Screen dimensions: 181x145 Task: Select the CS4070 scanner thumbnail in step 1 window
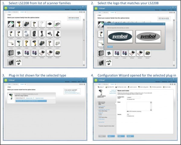11,24
